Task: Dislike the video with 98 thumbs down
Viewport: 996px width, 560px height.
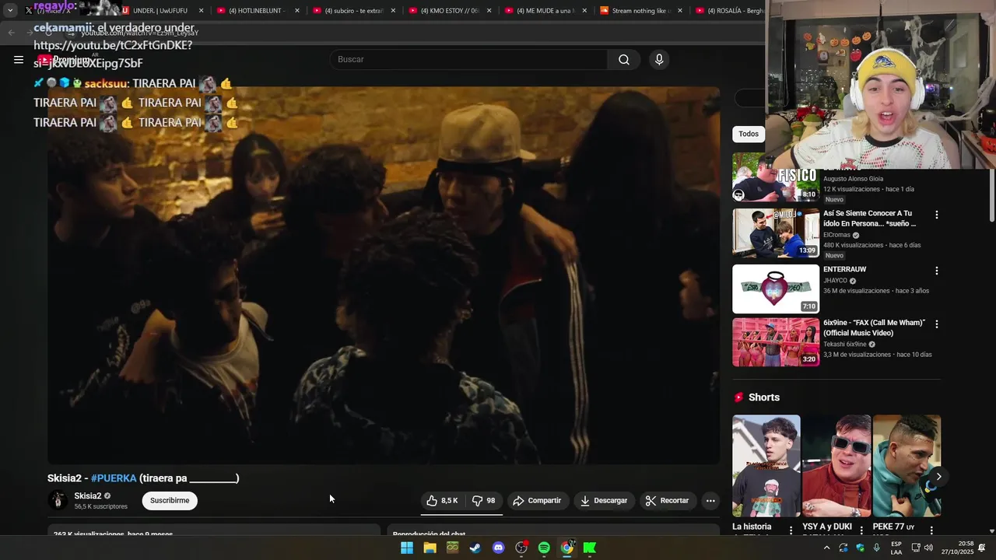Action: (x=484, y=501)
